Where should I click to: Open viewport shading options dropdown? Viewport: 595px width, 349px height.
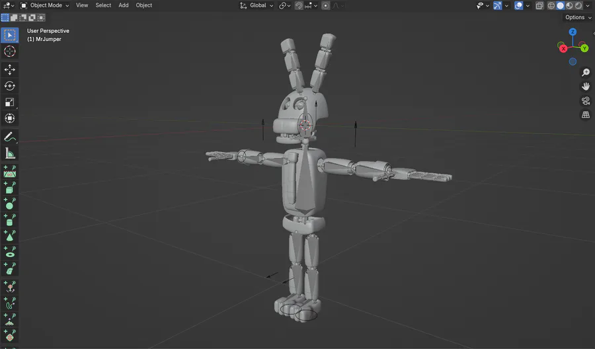(x=588, y=5)
